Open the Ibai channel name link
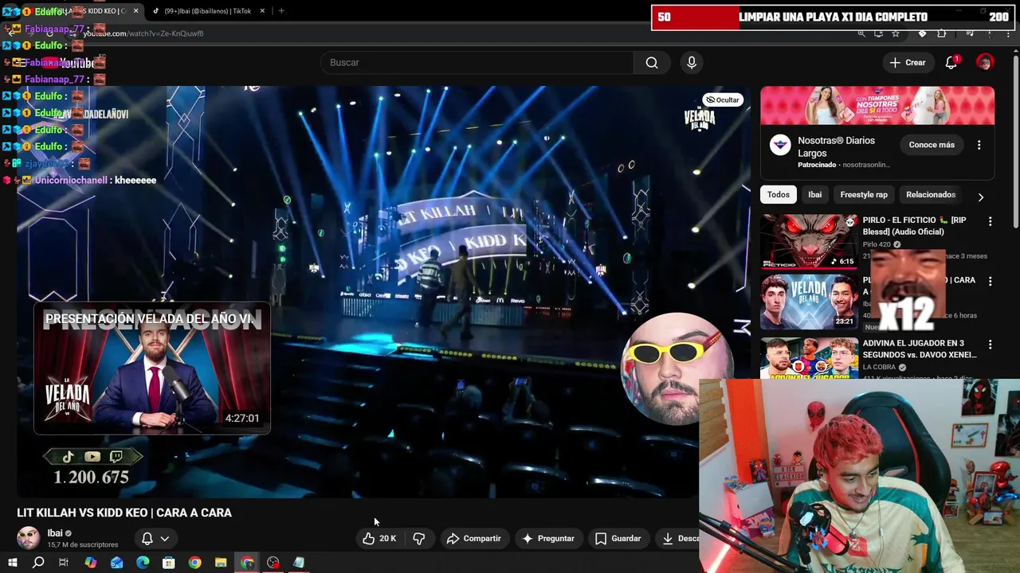Viewport: 1020px width, 573px height. click(x=55, y=533)
